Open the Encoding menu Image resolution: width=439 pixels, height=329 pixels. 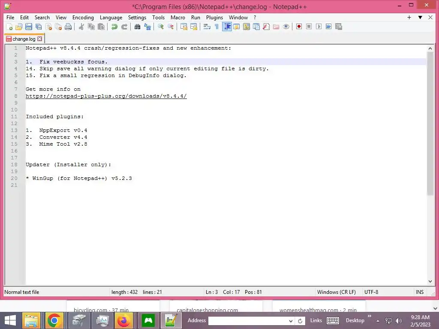83,17
